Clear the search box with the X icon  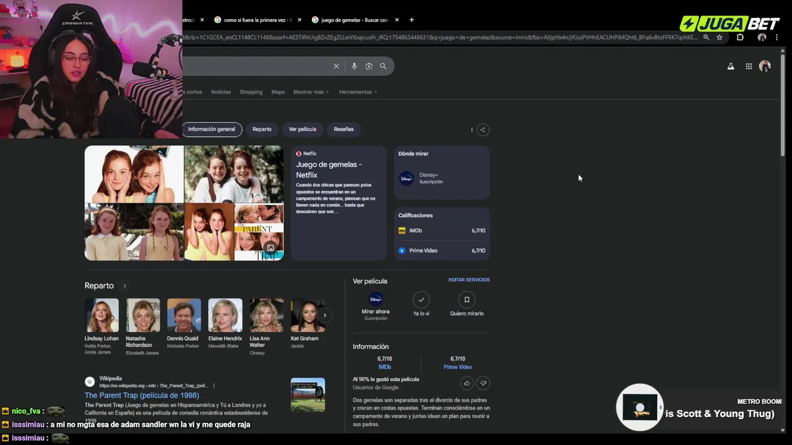pyautogui.click(x=336, y=66)
